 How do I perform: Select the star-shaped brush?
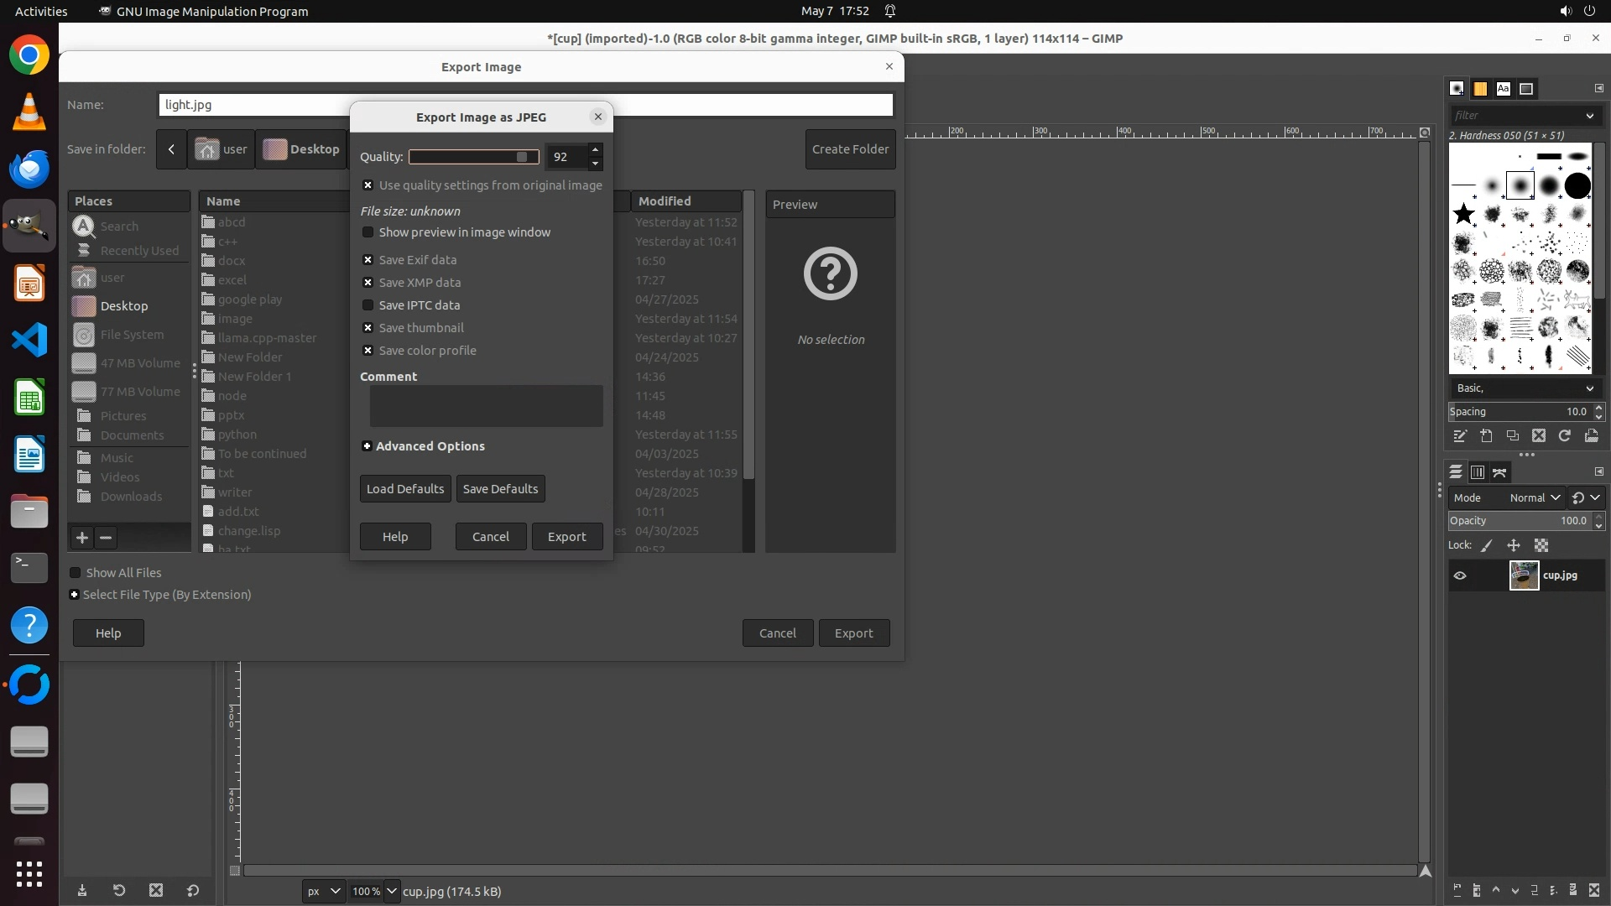point(1464,214)
